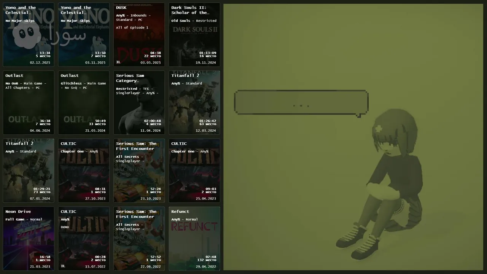Screen dimensions: 487x274
Task: Click the 21.03.2023 date
Action: (40, 266)
